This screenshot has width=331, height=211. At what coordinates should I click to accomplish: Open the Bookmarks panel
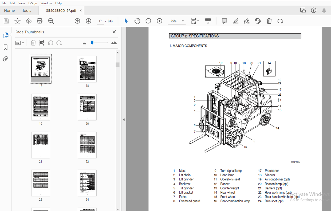[x=5, y=47]
